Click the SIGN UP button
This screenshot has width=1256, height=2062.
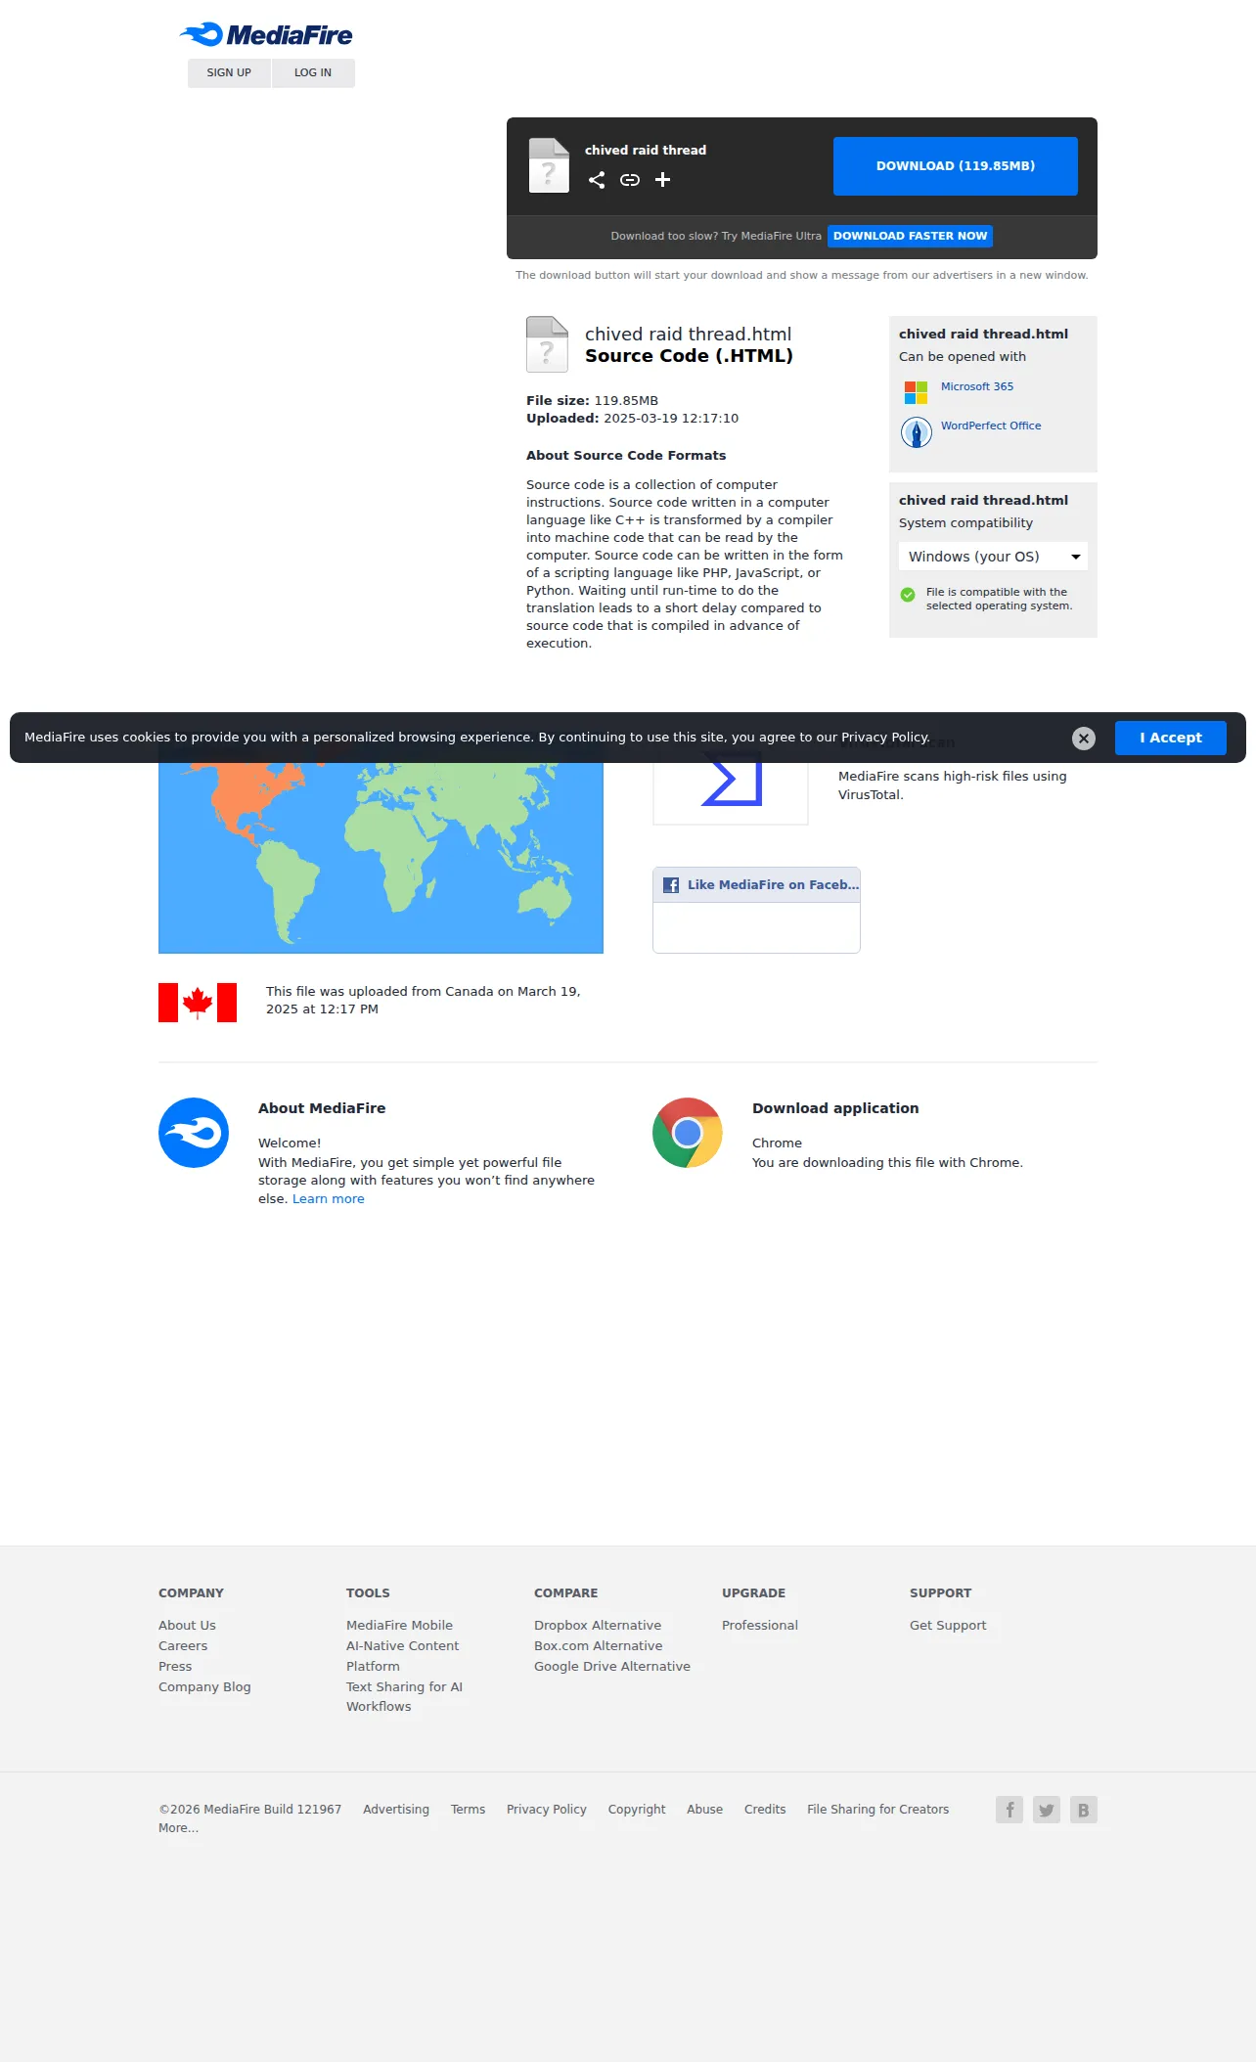(229, 72)
